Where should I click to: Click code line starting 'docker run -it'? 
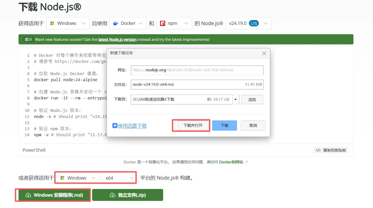70,98
